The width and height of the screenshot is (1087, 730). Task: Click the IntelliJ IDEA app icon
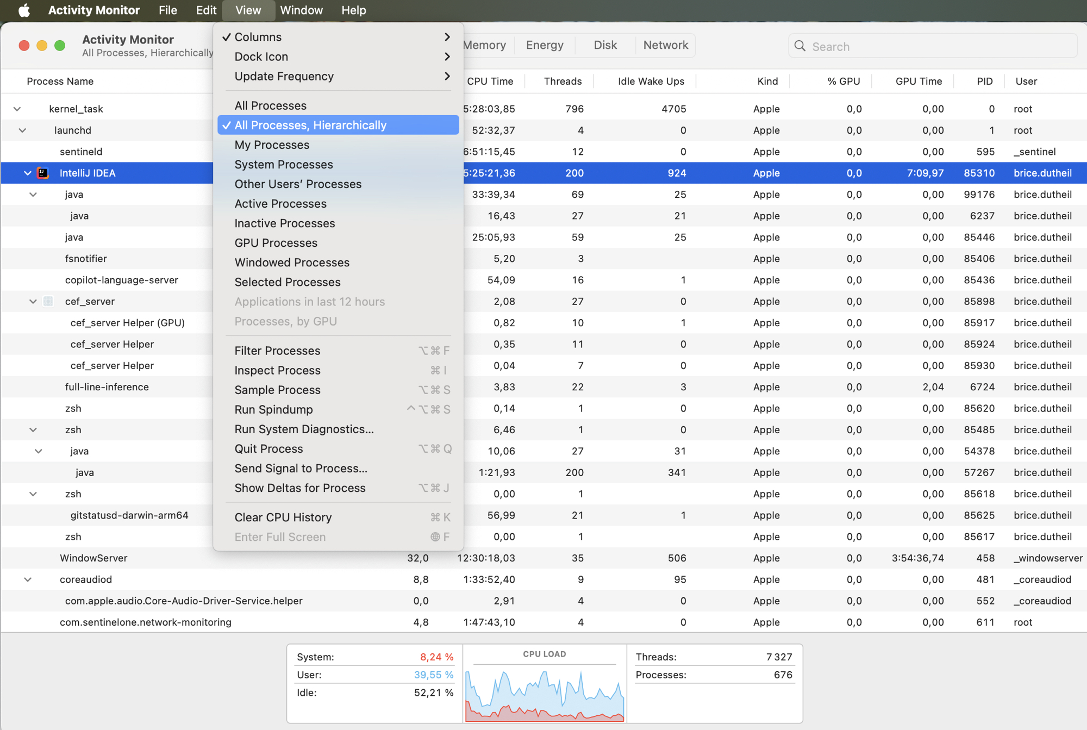(x=43, y=173)
